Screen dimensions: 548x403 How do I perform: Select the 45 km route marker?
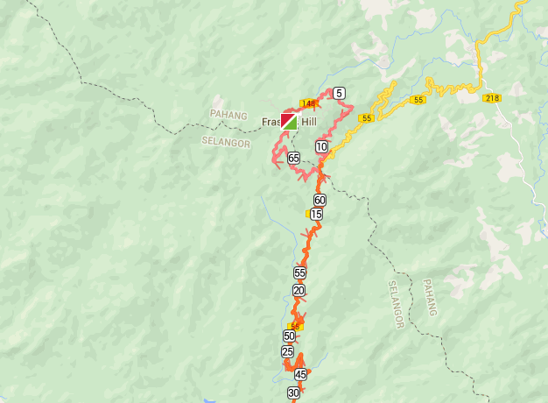[x=300, y=375]
